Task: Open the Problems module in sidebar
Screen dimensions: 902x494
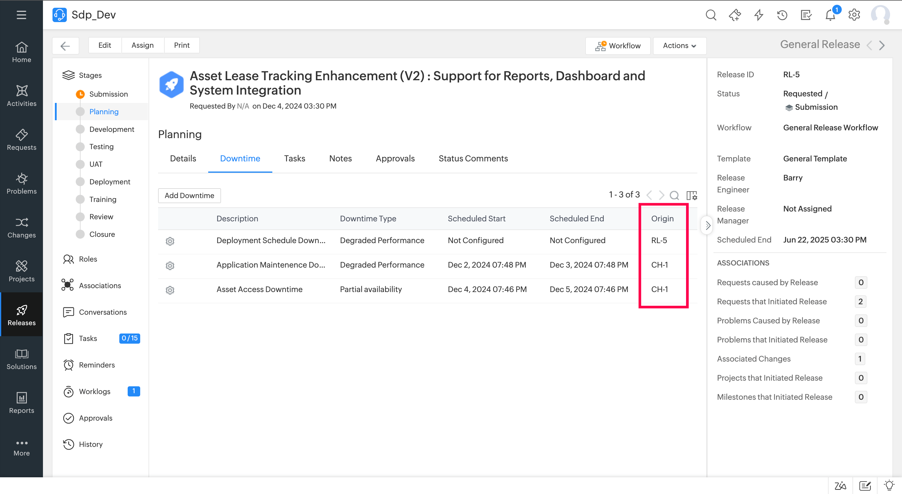Action: (x=21, y=183)
